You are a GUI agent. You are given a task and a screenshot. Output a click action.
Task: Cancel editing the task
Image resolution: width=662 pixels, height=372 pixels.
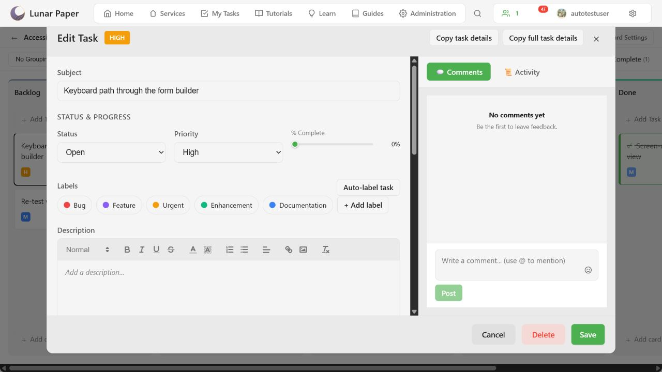[x=493, y=334]
